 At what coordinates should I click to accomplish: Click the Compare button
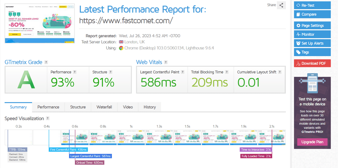point(312,14)
